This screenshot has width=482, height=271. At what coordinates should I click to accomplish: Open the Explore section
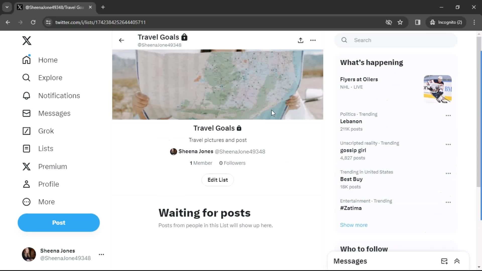pos(50,78)
